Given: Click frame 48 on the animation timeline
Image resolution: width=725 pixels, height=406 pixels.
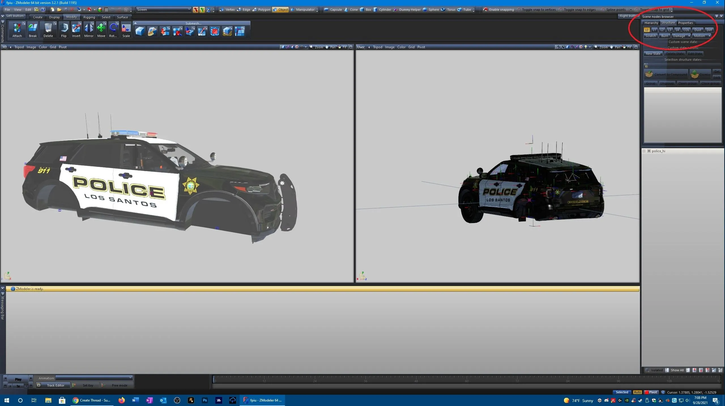Looking at the screenshot, I should click(x=416, y=379).
